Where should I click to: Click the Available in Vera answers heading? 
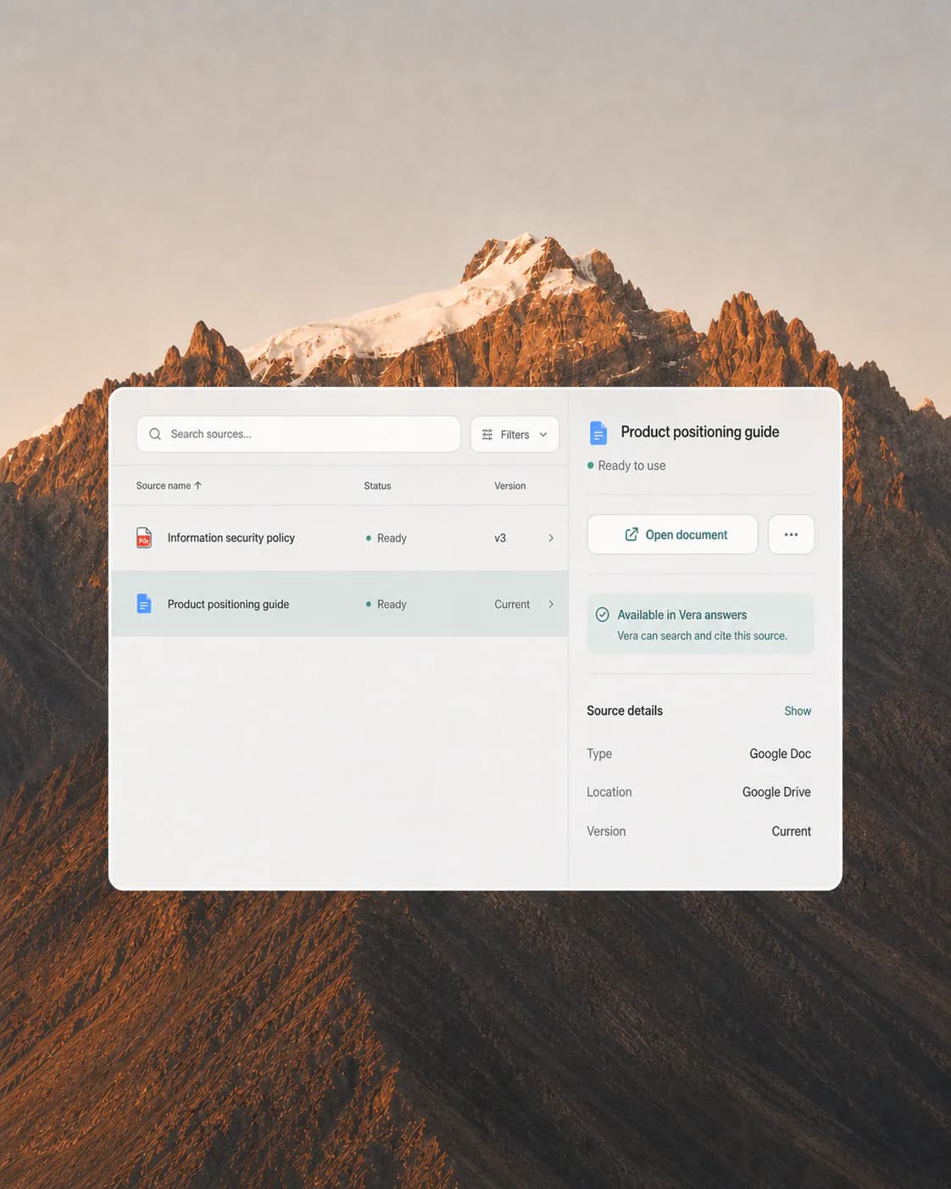682,615
